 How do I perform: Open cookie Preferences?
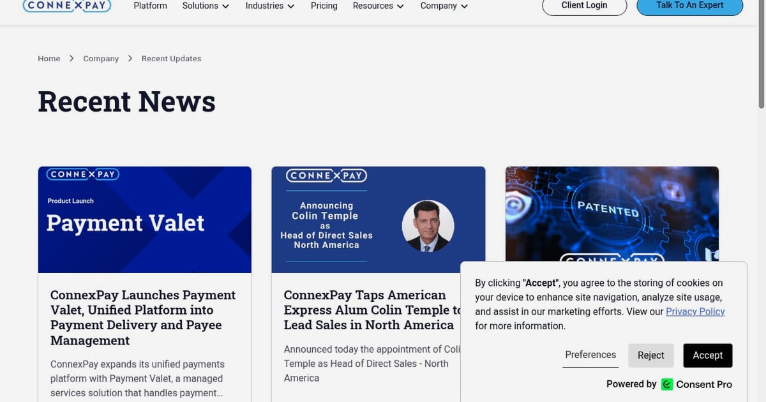(590, 355)
